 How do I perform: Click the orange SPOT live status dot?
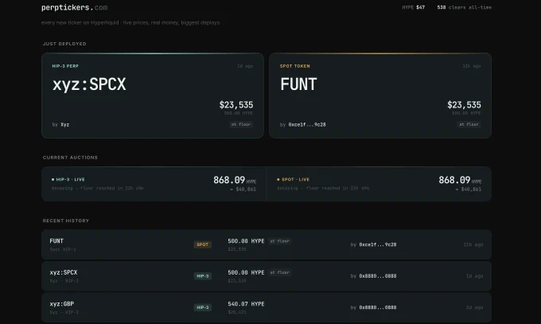click(x=278, y=179)
